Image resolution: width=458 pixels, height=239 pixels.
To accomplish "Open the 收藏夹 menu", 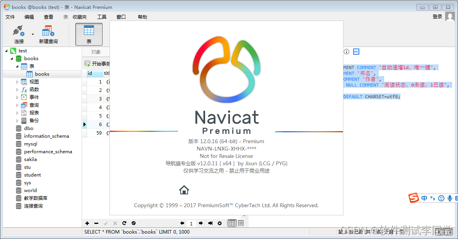I will [80, 17].
